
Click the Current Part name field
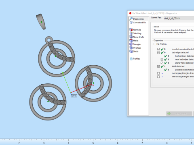tap(179, 19)
